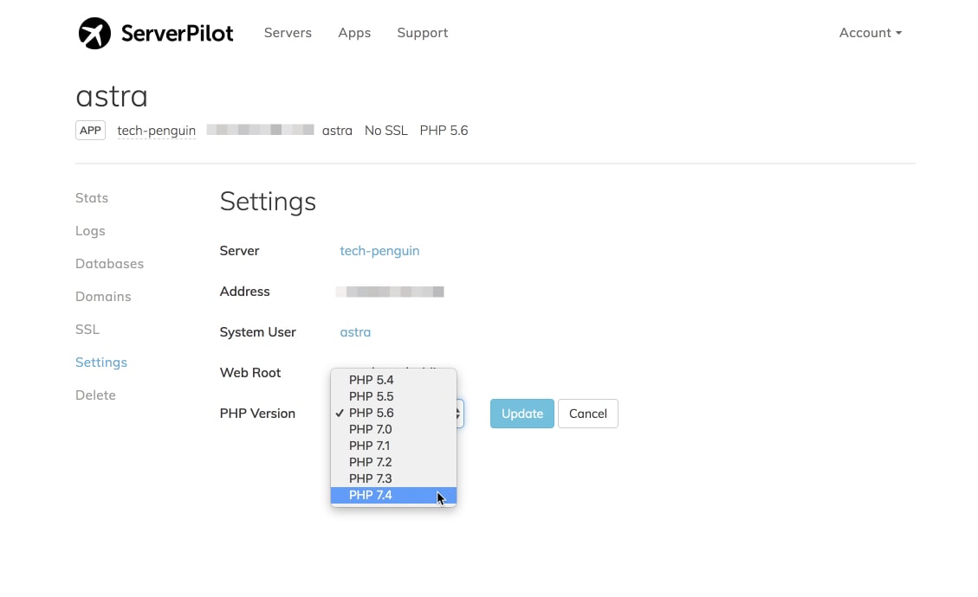
Task: Select PHP 7.3 from version list
Action: click(393, 478)
